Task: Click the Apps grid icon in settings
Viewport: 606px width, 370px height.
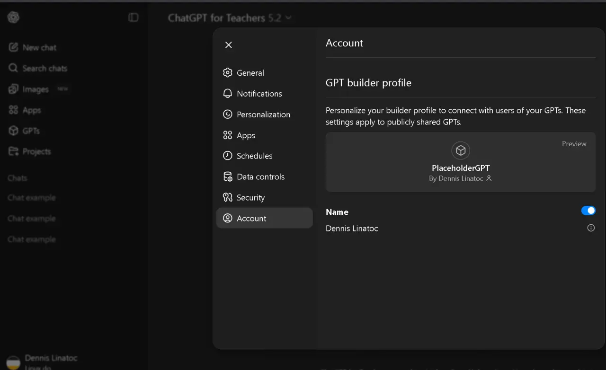Action: coord(228,135)
